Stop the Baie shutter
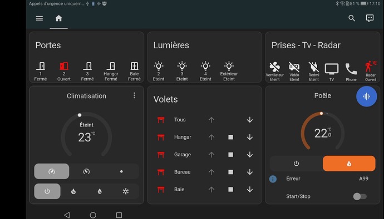The image size is (384, 219). coord(230,190)
